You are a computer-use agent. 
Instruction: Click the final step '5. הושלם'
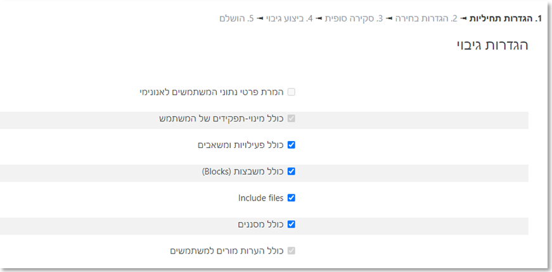click(236, 18)
